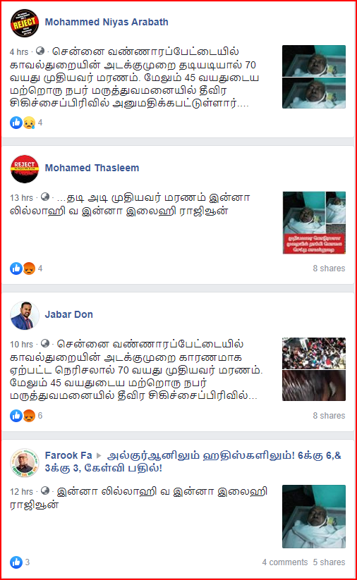Click Mohamed Thasleem's REJECT profile avatar

25,169
